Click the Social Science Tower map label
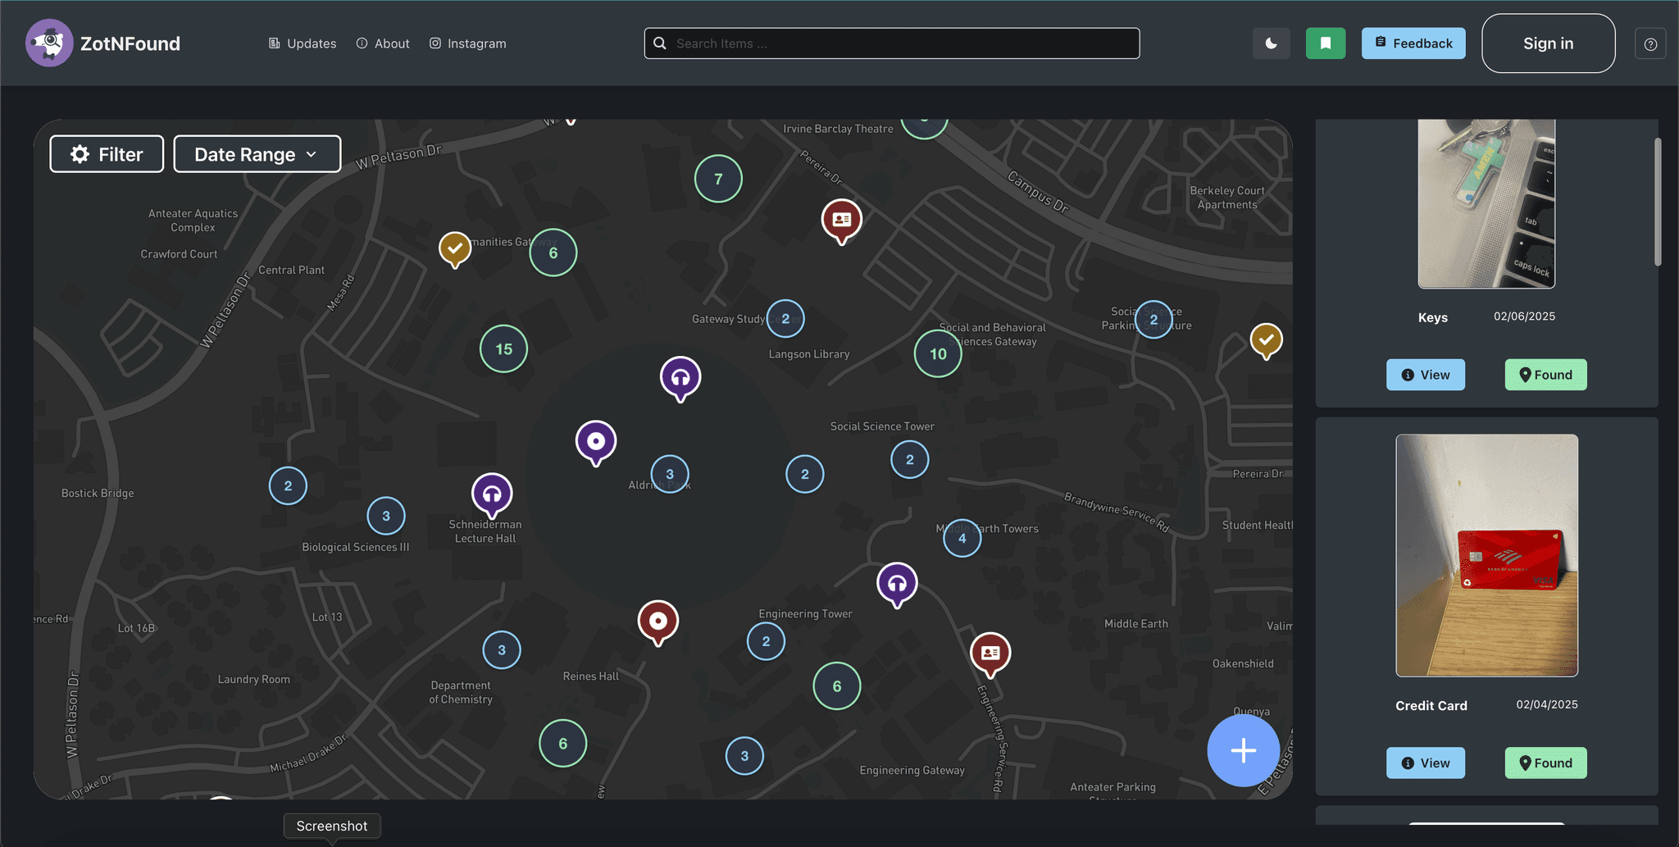Image resolution: width=1679 pixels, height=847 pixels. pos(882,426)
